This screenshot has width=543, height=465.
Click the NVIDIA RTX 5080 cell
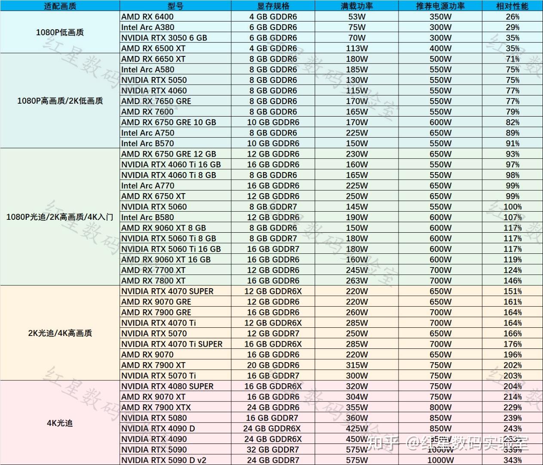coord(175,418)
